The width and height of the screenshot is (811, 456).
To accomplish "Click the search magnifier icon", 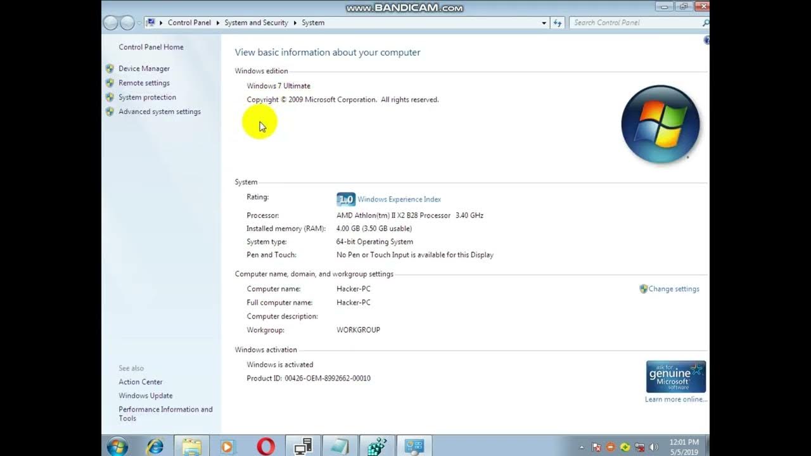I will click(705, 23).
